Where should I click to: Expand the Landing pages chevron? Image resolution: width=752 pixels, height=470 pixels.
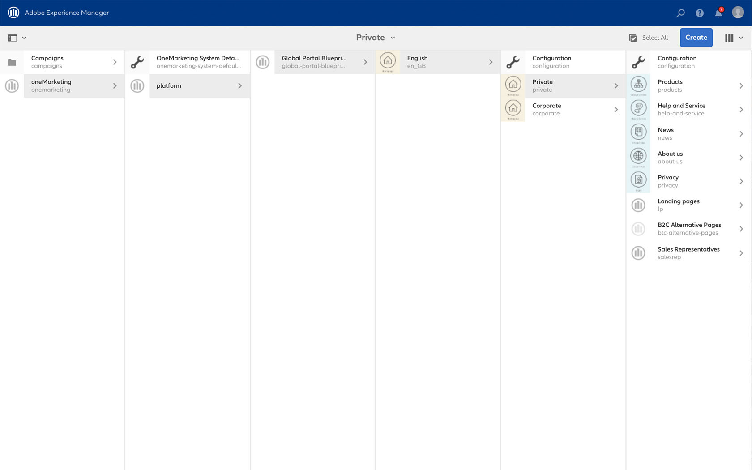coord(741,205)
